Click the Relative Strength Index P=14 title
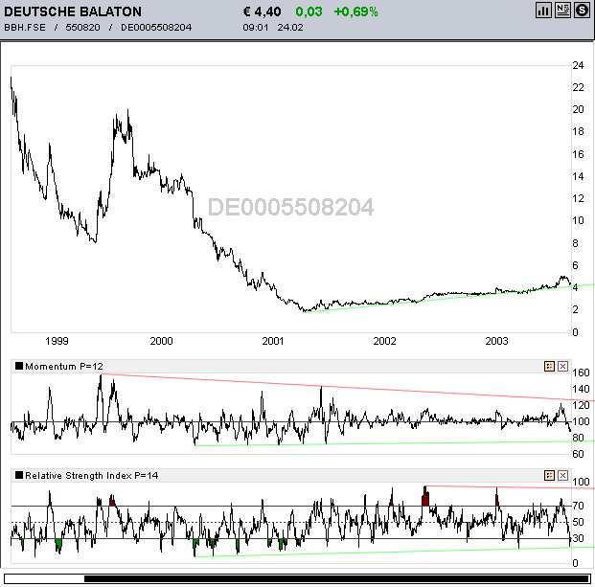Screen dimensions: 595x587 [x=91, y=476]
